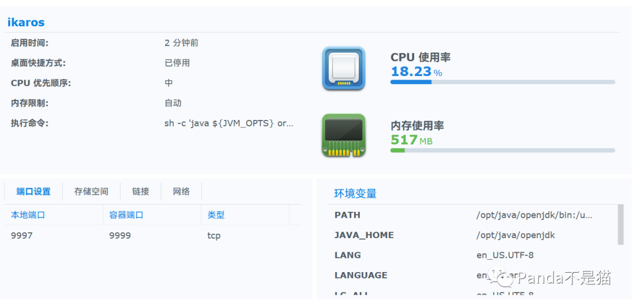Screen dimensions: 632x306
Task: Click the 自动 memory limit value
Action: [173, 103]
